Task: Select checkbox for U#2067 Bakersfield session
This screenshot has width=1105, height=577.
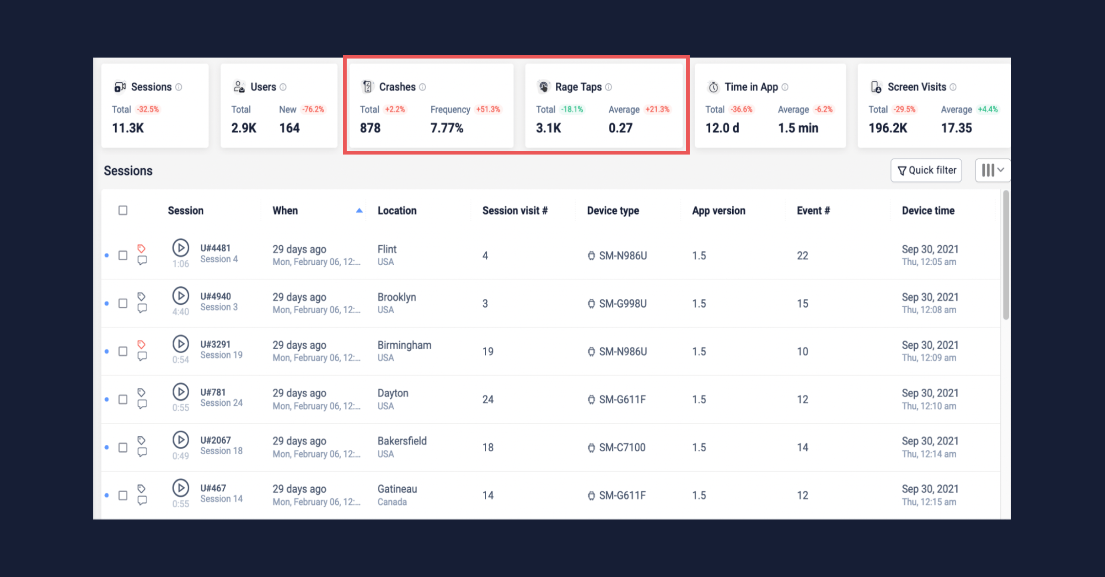Action: pyautogui.click(x=123, y=448)
